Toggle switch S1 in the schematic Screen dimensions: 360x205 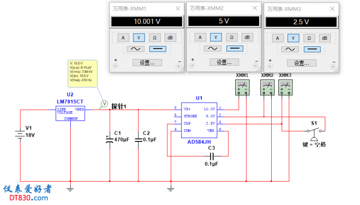tap(314, 131)
